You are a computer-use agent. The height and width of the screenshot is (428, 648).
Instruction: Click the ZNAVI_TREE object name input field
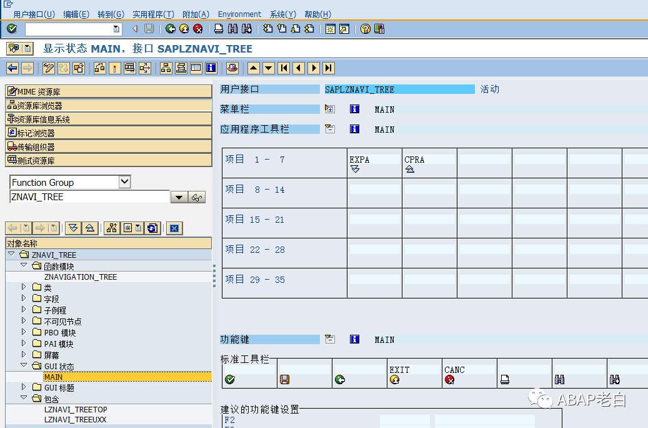90,197
